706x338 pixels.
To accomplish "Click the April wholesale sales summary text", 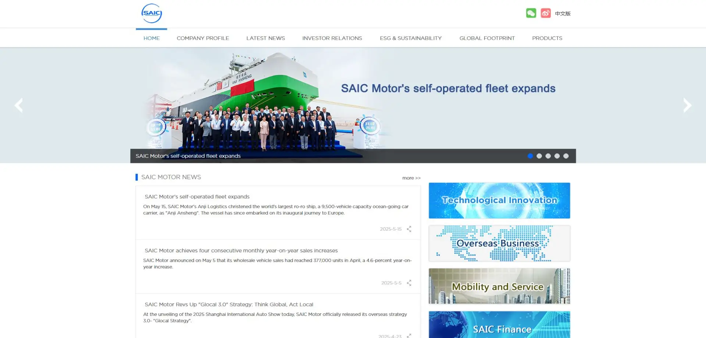I will [x=277, y=264].
